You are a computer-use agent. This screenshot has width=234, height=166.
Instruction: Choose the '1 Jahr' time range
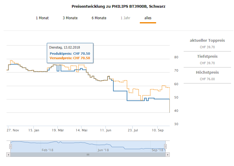pos(125,18)
